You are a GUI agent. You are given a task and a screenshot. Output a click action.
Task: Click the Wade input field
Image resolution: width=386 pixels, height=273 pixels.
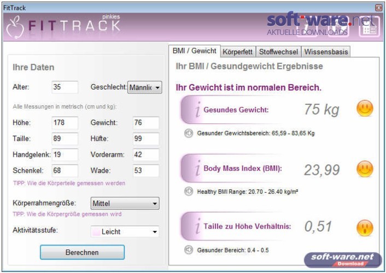coord(146,170)
